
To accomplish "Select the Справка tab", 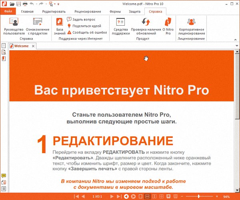I will (x=155, y=12).
